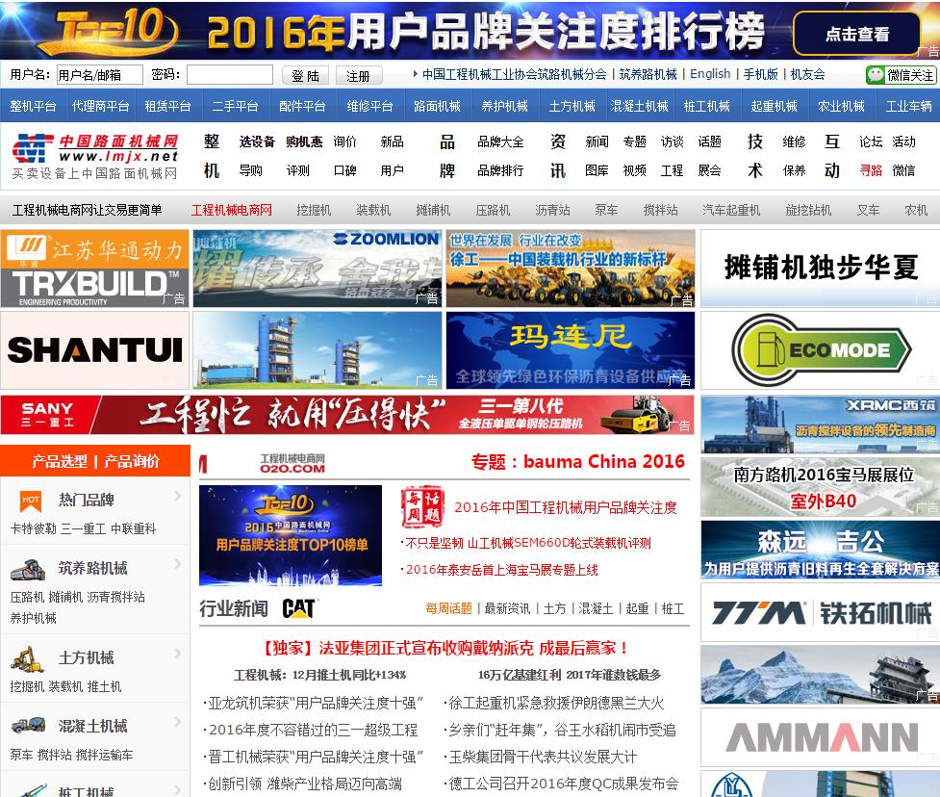Focus the 密码 password field
The image size is (940, 797).
click(x=230, y=75)
